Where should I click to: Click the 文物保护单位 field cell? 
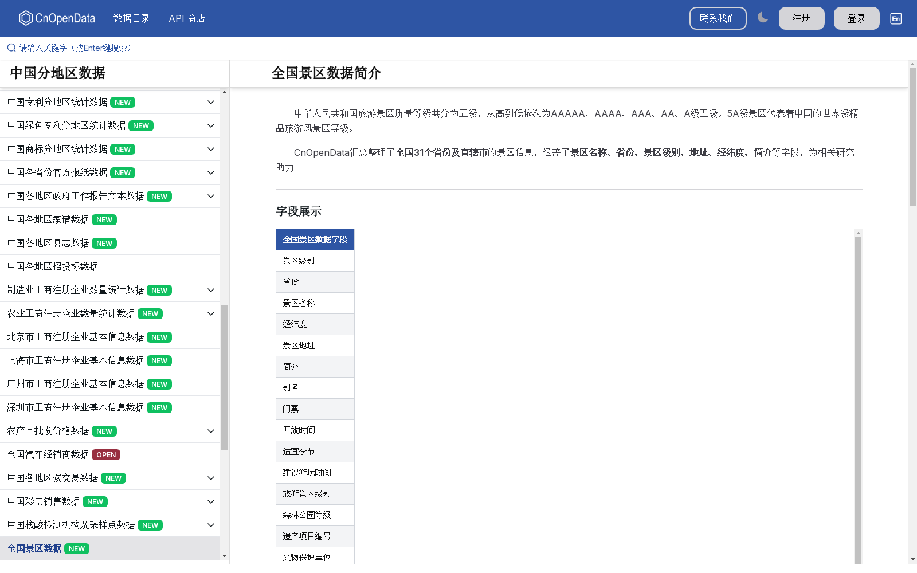315,556
